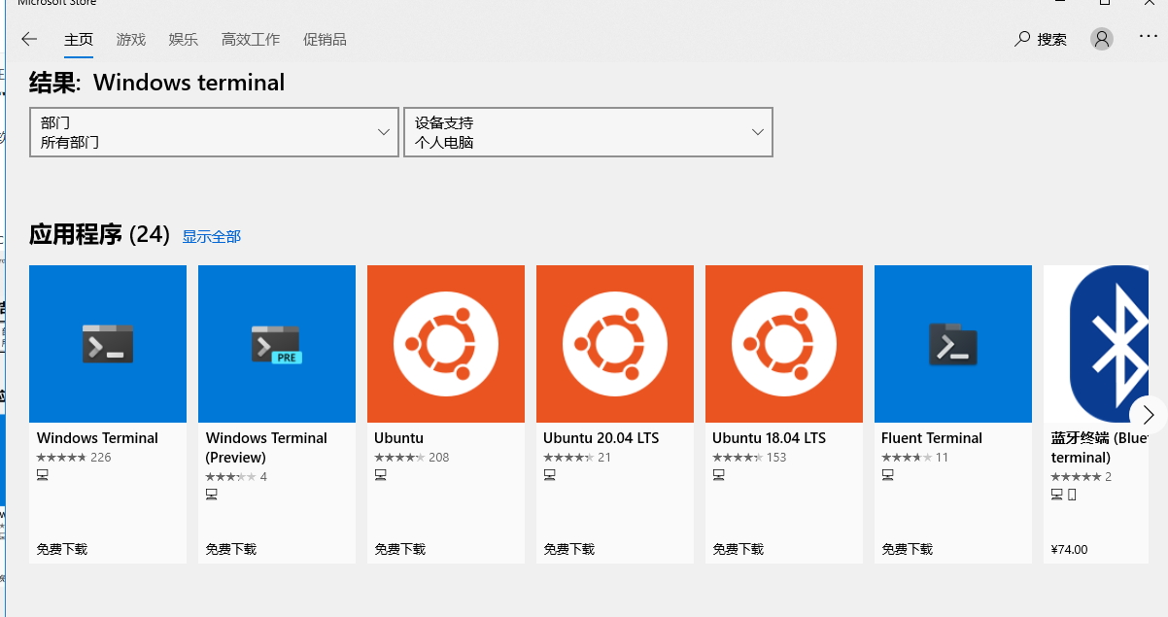This screenshot has height=617, width=1168.
Task: Open Windows Terminal app title
Action: [x=97, y=438]
